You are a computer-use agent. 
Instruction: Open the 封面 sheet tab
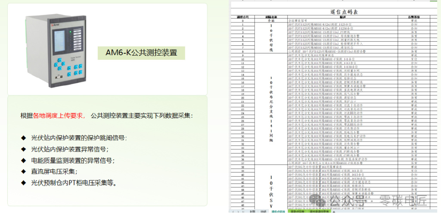click(x=252, y=212)
